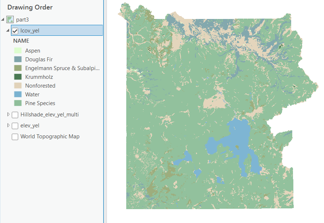The height and width of the screenshot is (223, 324).
Task: Expand the Hillshade_elev_yel_multi layer
Action: pos(8,114)
